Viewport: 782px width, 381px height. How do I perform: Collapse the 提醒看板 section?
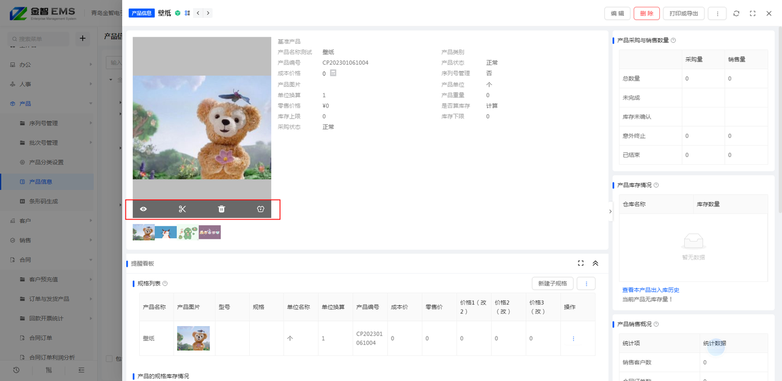point(596,263)
